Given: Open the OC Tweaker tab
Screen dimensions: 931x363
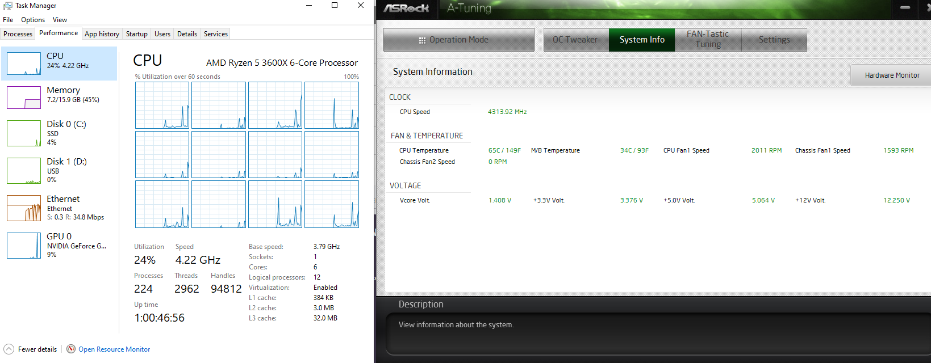Looking at the screenshot, I should pos(575,40).
